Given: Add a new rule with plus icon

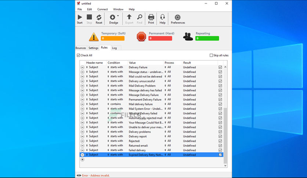Looking at the screenshot, I should click(82, 160).
